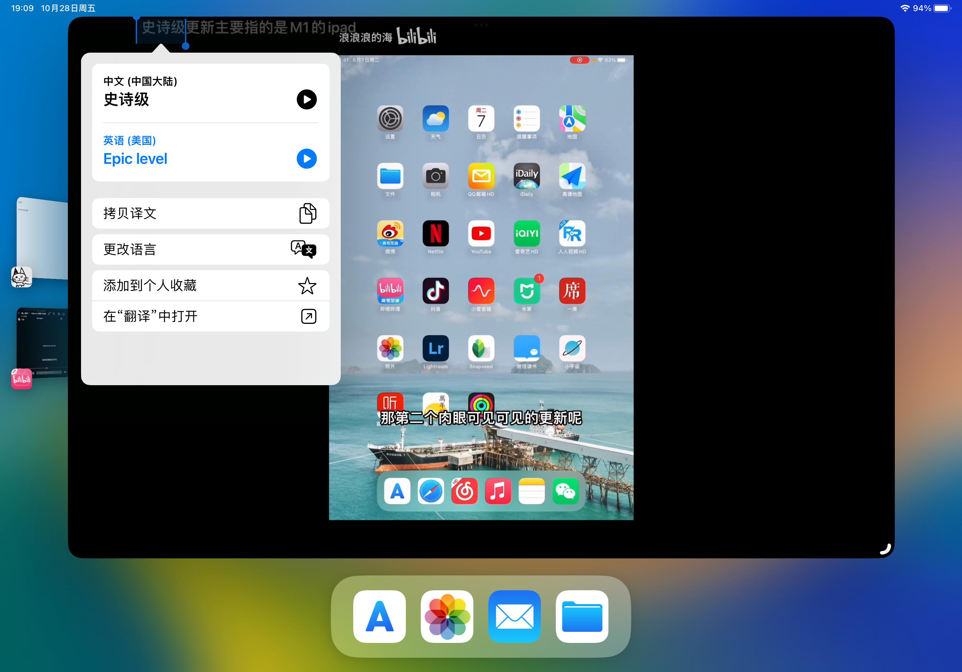Tap the multitasking dots atop the Bilibili window
This screenshot has width=962, height=672.
(x=481, y=25)
